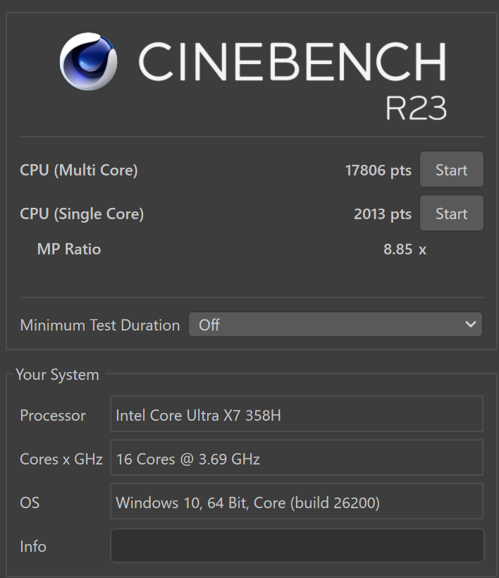The width and height of the screenshot is (499, 578).
Task: Click the OS field showing Windows 10
Action: coord(297,503)
